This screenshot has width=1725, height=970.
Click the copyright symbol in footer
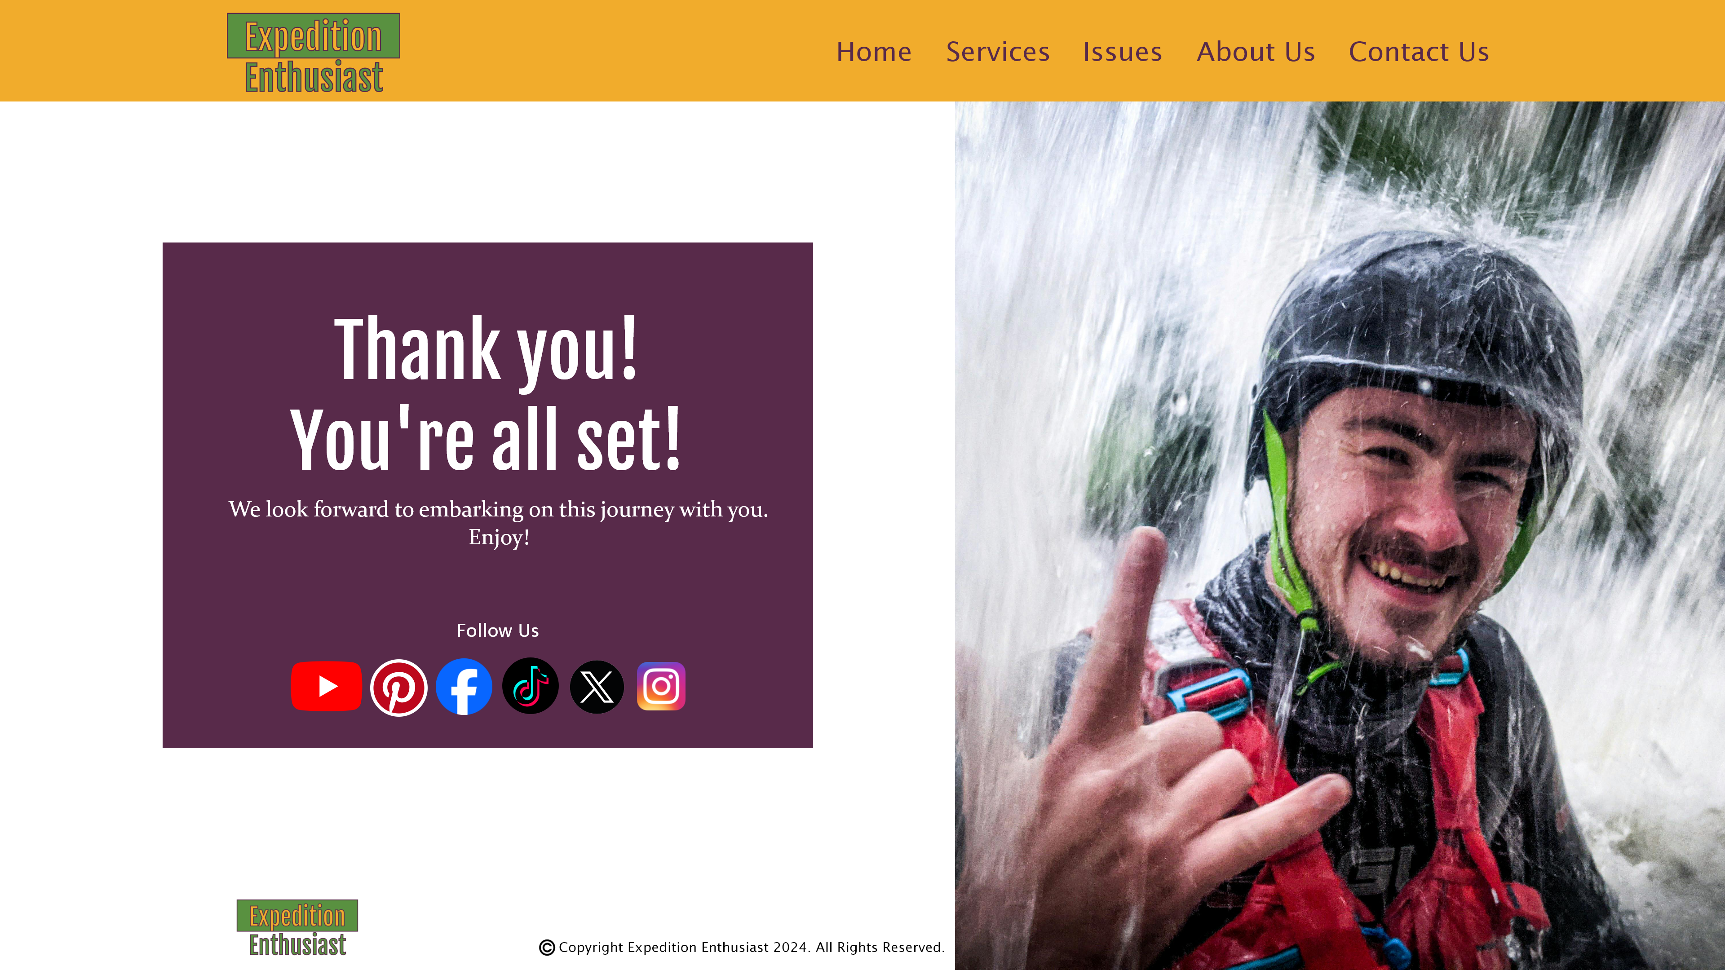pos(547,947)
